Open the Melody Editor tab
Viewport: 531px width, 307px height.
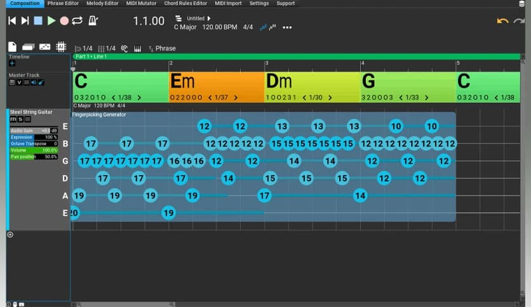[x=102, y=3]
